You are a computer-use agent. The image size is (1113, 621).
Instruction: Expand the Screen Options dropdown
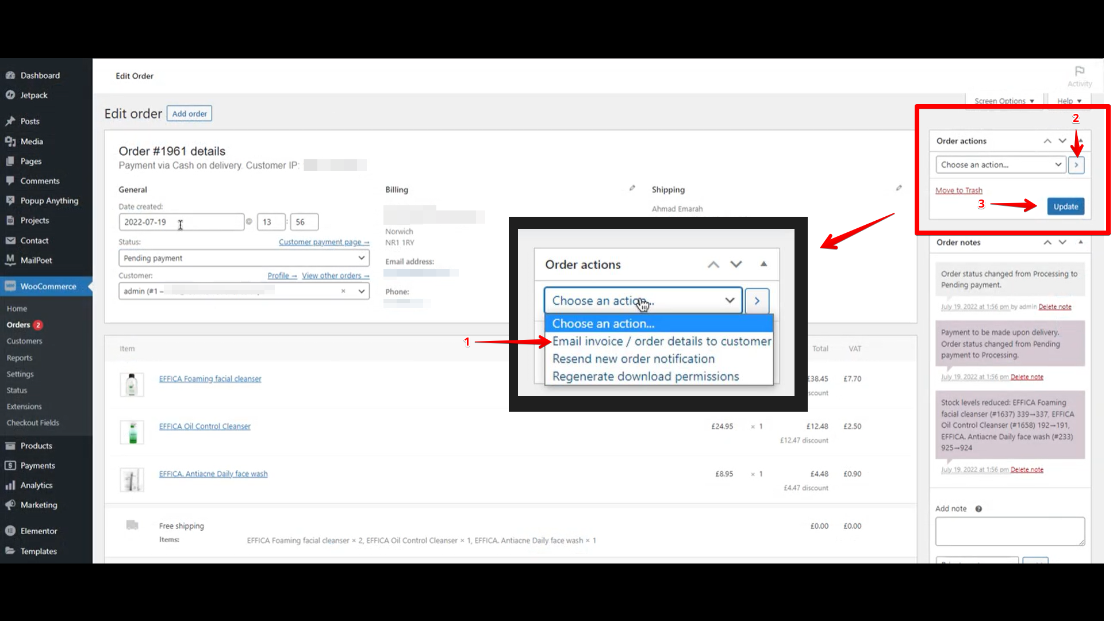point(1004,101)
